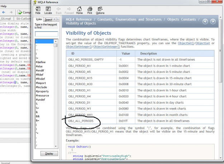
Task: Click the Forward arrow in help toolbar
Action: (69, 10)
